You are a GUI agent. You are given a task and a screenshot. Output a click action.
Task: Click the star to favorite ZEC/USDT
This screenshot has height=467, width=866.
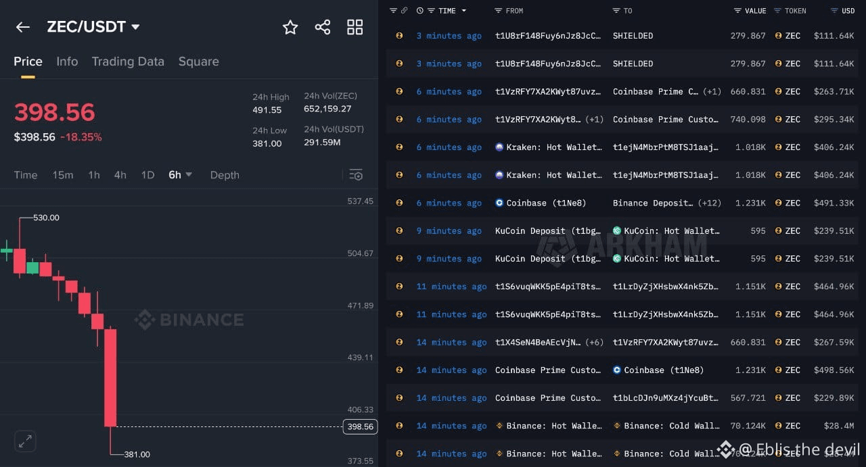point(290,27)
